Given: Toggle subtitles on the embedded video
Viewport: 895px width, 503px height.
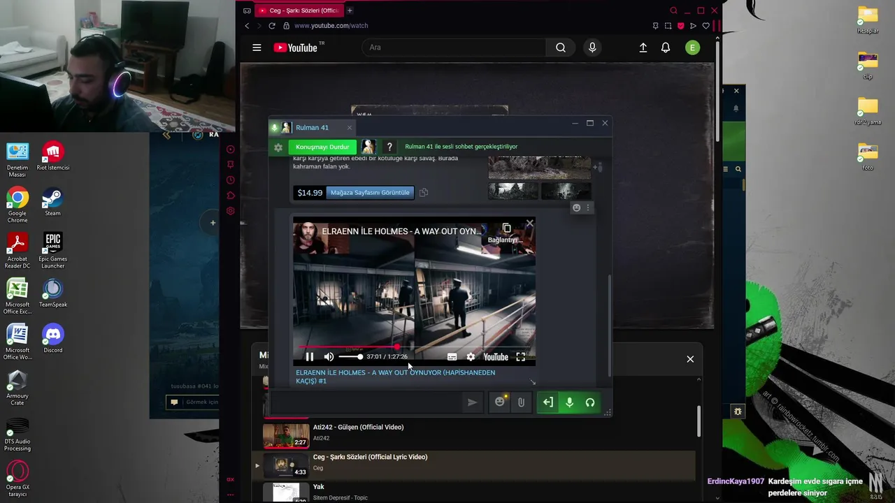Looking at the screenshot, I should click(x=452, y=357).
